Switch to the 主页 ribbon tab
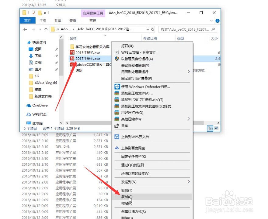 43,21
